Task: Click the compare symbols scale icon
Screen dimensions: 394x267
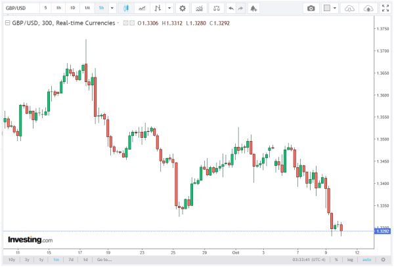Action: click(216, 9)
